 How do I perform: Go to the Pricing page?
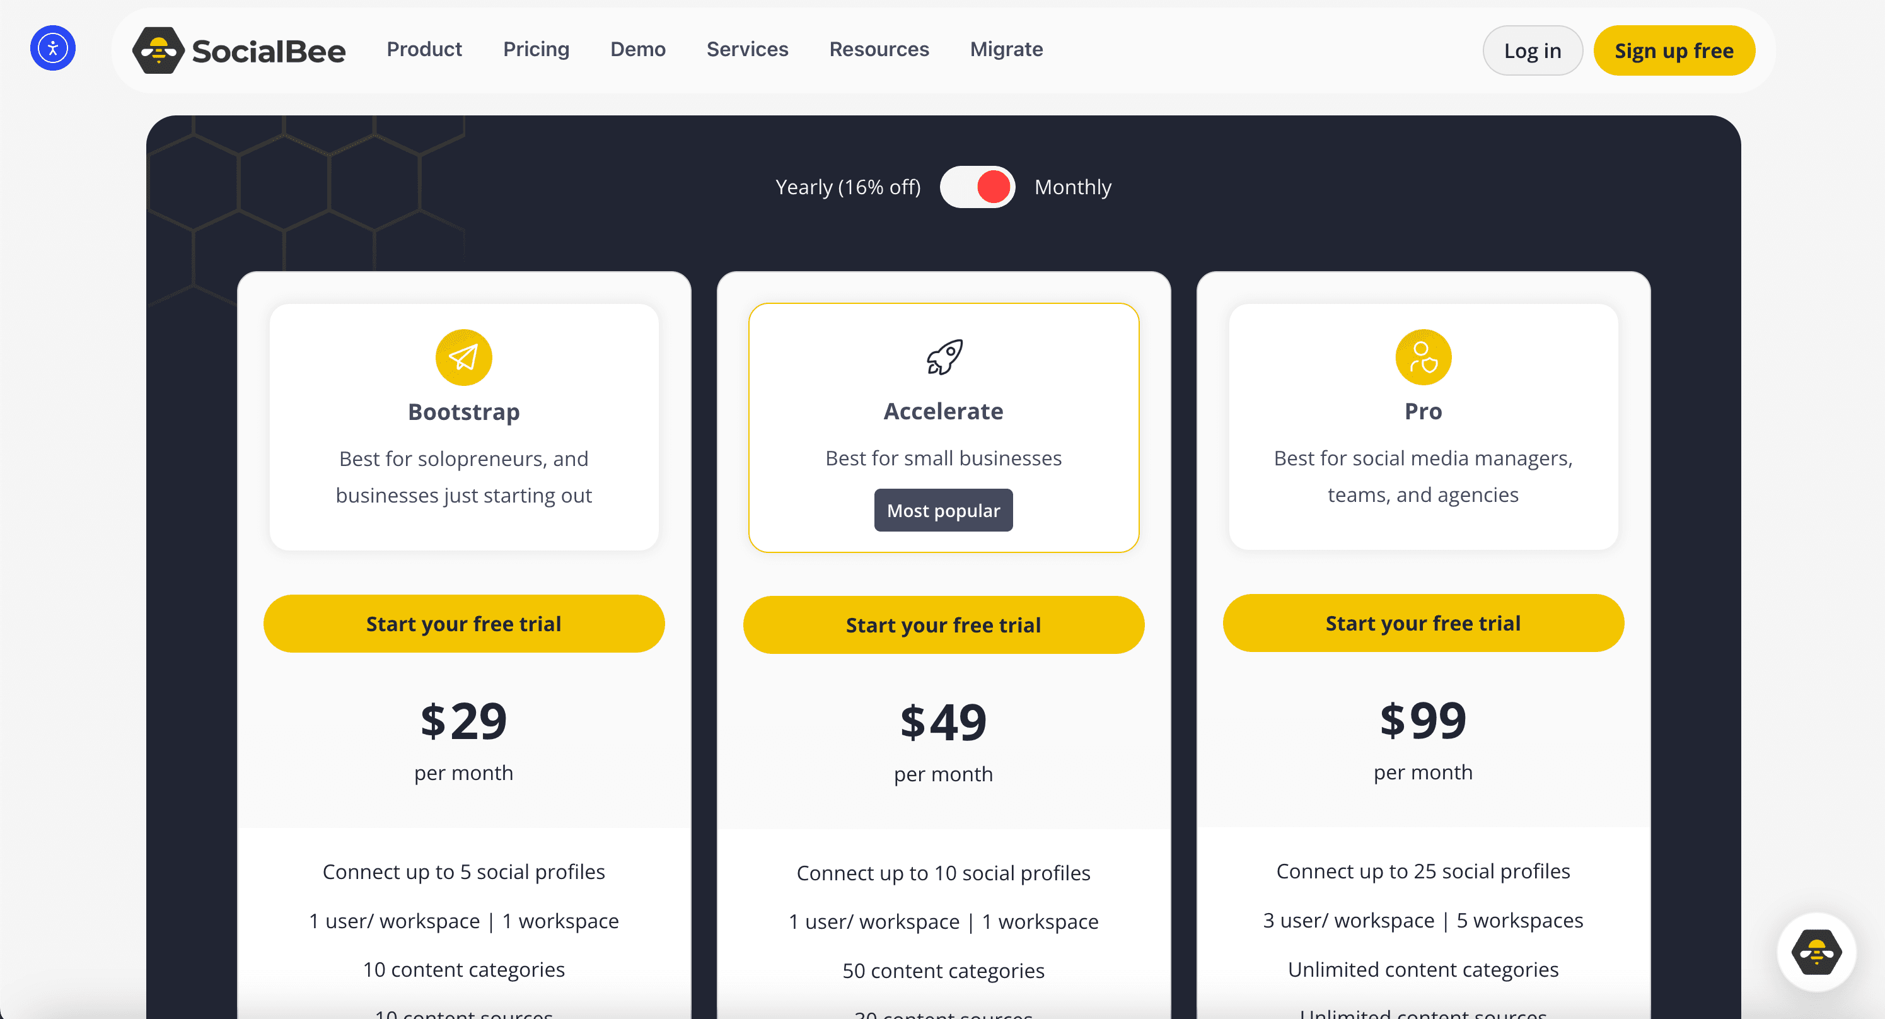(536, 49)
